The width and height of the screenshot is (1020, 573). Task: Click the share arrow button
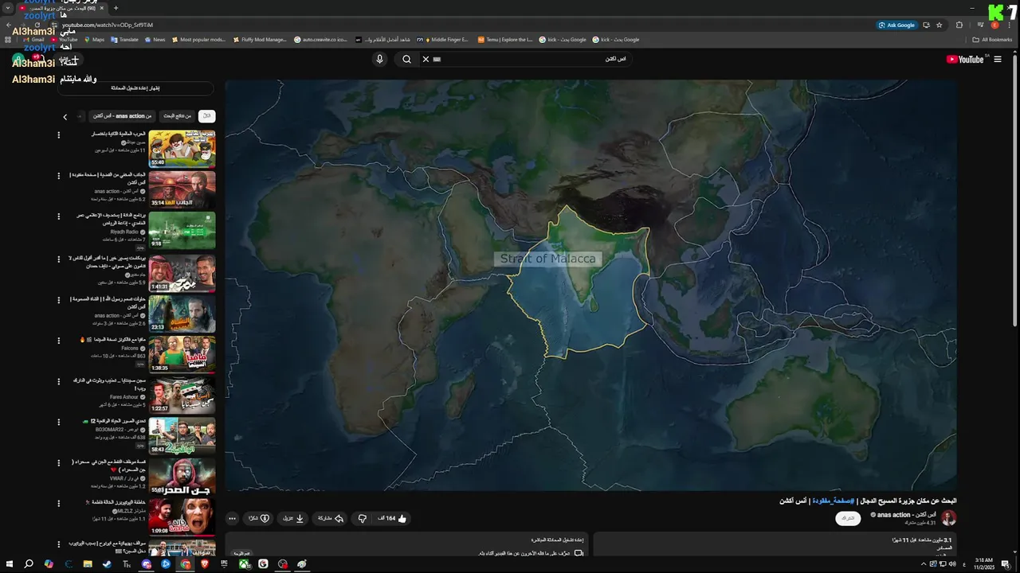pos(331,518)
